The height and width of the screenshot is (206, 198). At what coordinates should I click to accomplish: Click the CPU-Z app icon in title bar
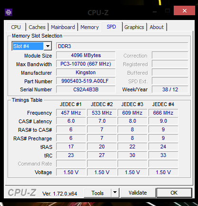point(9,12)
